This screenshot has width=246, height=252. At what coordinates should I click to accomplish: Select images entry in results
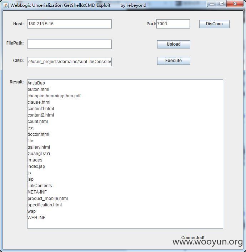tap(35, 160)
